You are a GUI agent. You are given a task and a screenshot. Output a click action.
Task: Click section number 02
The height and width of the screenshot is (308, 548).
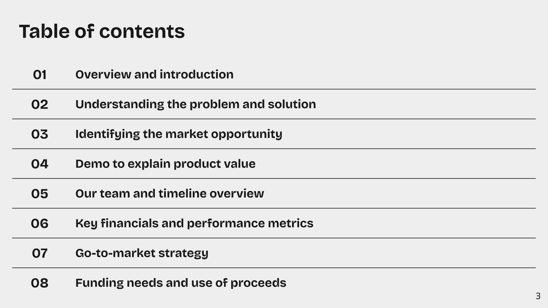tap(40, 104)
